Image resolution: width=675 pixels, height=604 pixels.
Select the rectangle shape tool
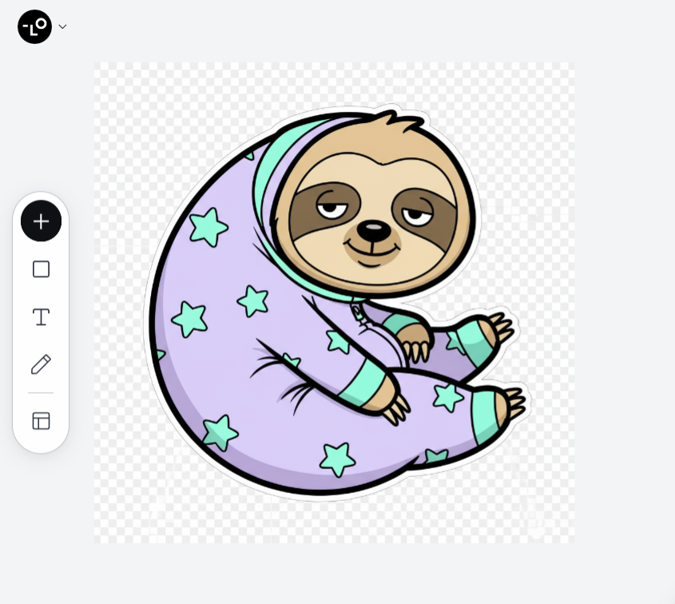tap(41, 269)
